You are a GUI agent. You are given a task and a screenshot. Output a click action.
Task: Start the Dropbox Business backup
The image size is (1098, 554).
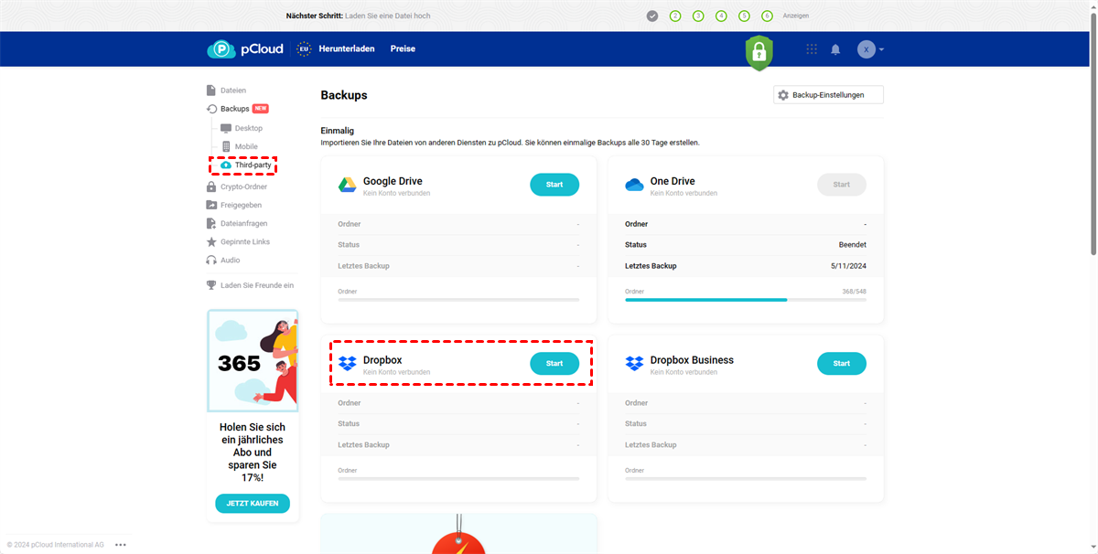click(842, 364)
